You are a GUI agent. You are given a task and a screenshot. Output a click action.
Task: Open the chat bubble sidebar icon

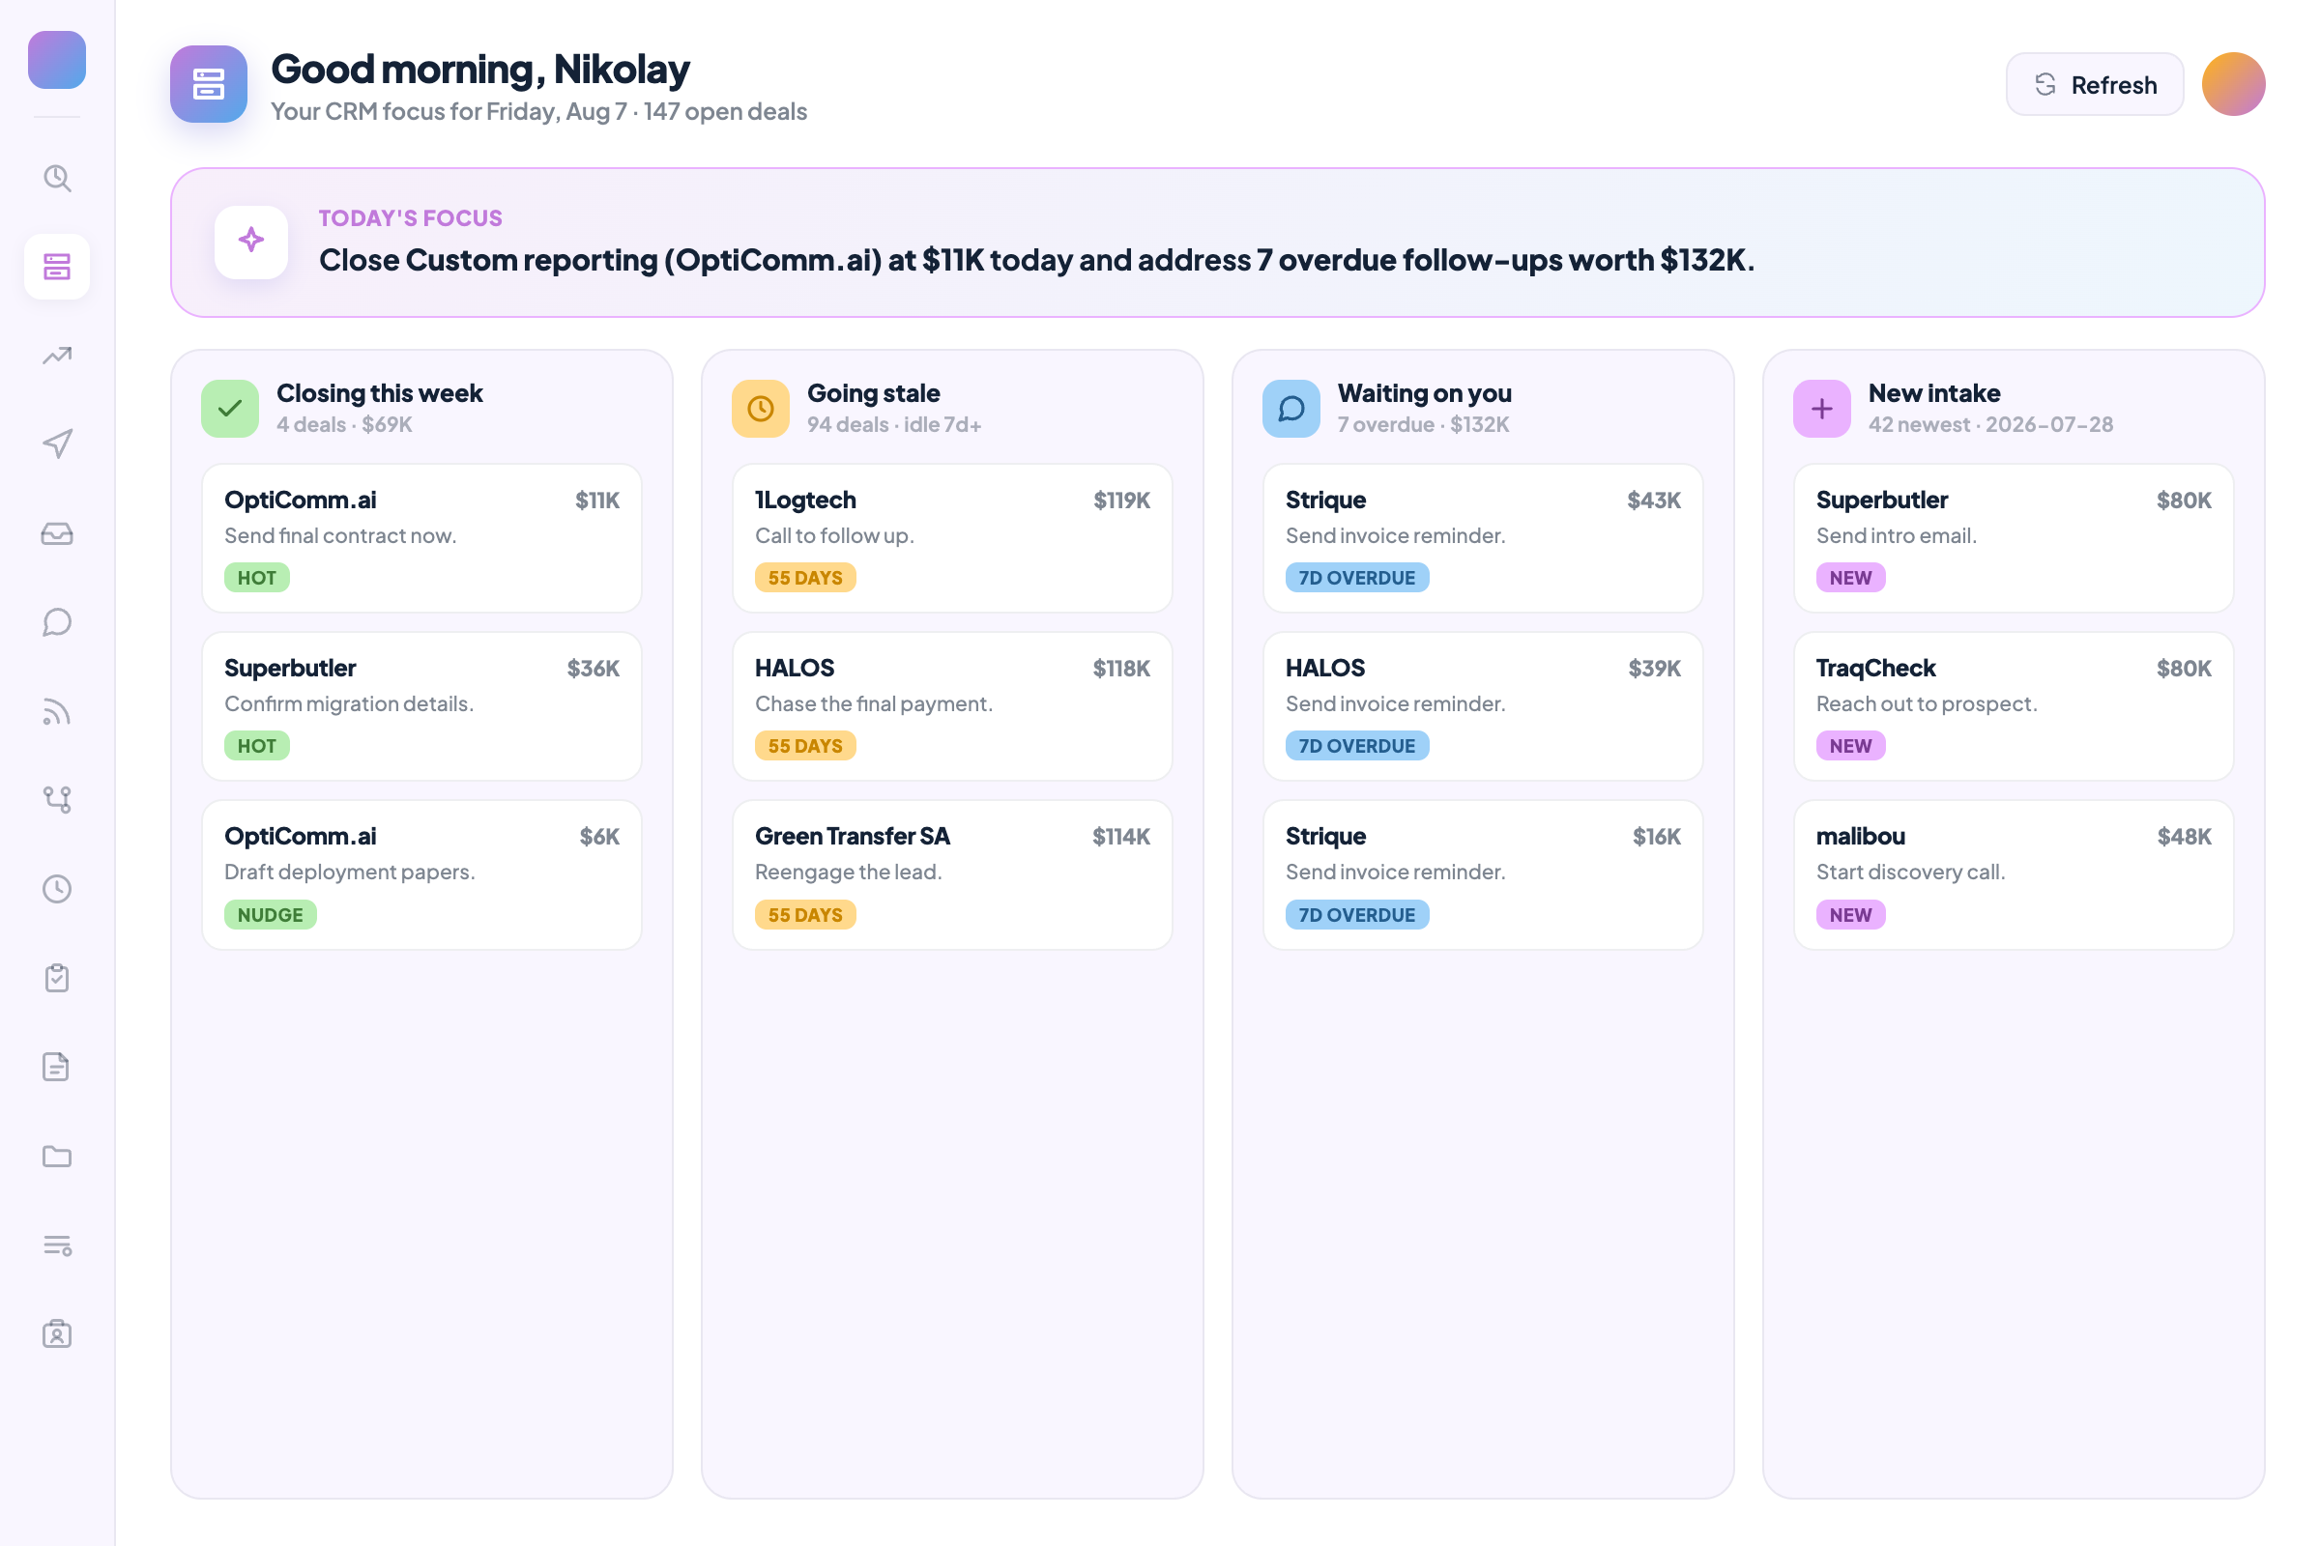[x=57, y=622]
